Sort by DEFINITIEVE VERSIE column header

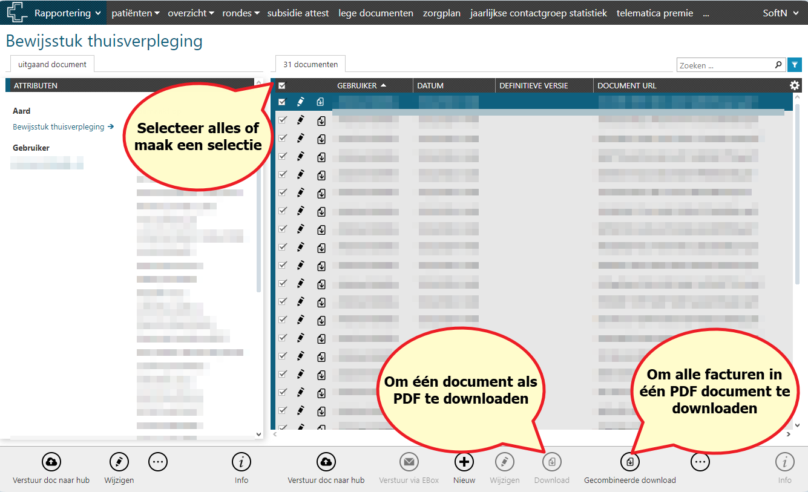coord(534,86)
